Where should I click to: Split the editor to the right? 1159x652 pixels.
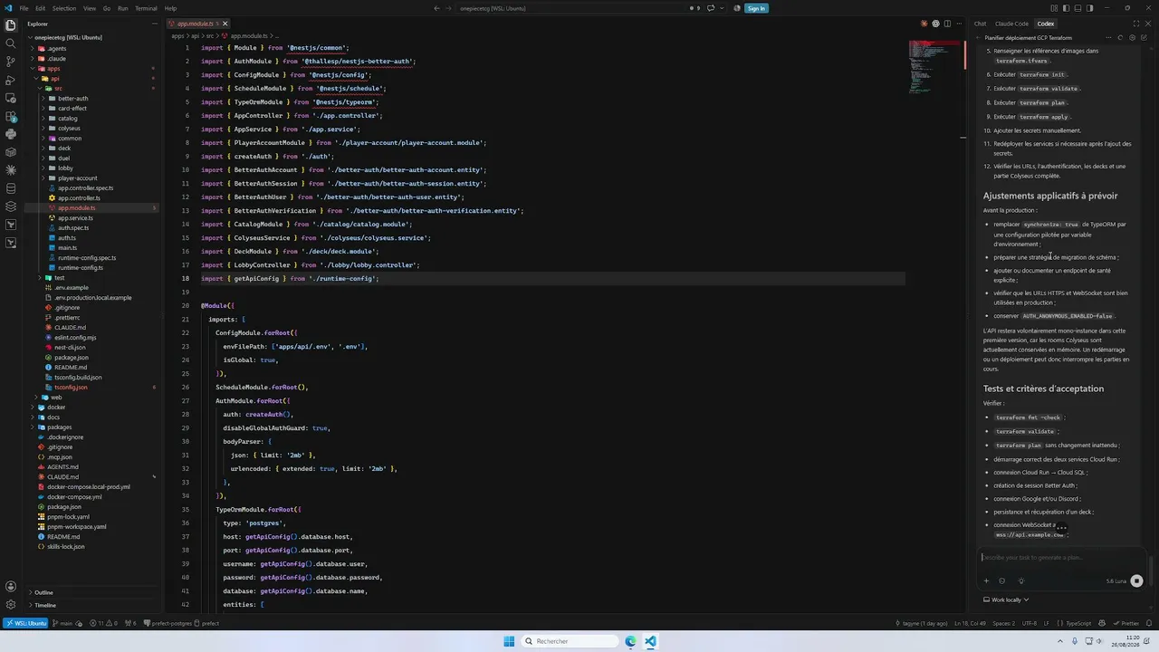[x=947, y=24]
